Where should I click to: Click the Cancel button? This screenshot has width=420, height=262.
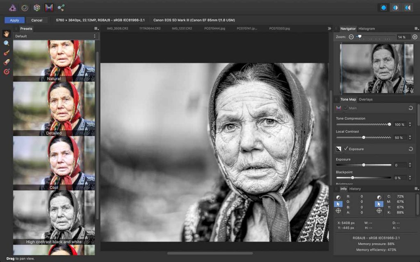pyautogui.click(x=37, y=20)
